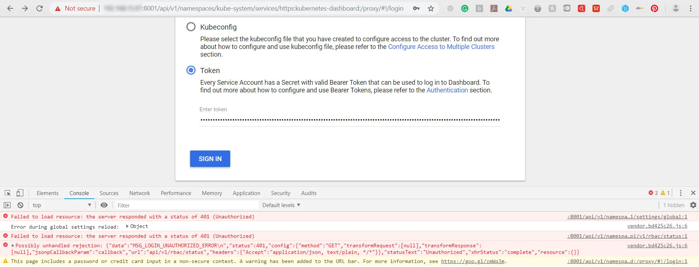Open the Google Drive extension

click(509, 8)
